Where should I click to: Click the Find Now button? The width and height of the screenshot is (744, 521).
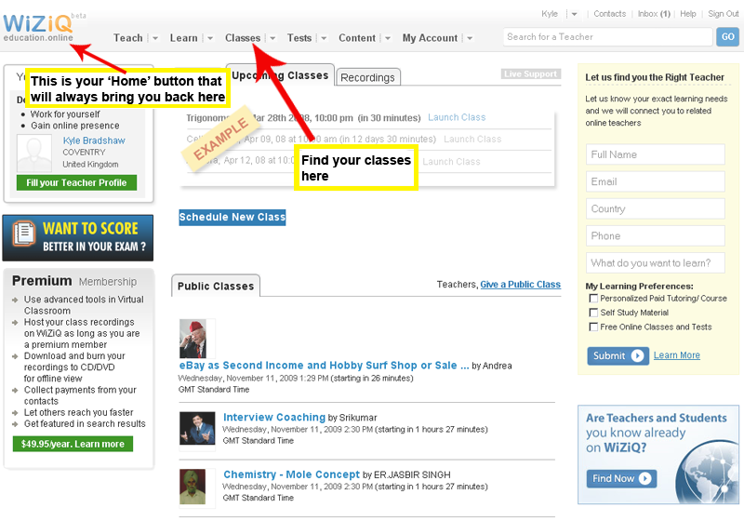pos(621,478)
